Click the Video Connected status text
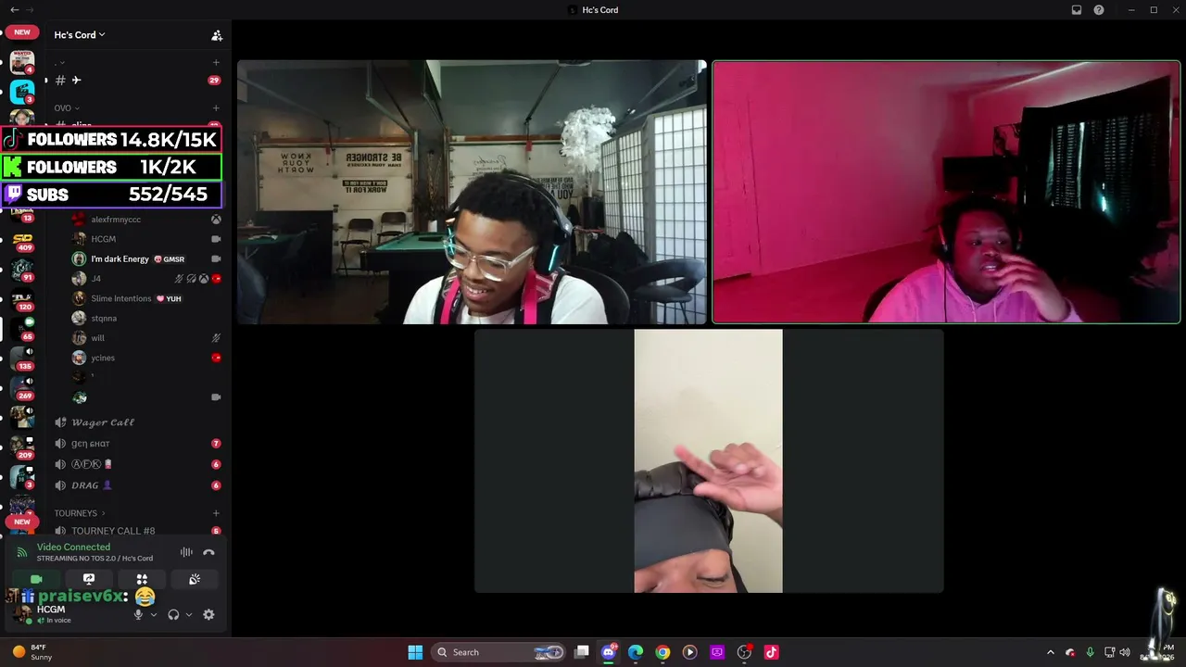The image size is (1186, 667). [73, 547]
